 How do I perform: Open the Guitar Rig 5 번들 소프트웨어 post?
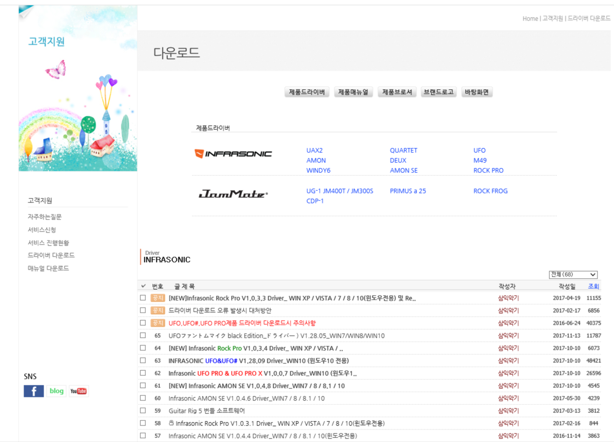[x=207, y=411]
